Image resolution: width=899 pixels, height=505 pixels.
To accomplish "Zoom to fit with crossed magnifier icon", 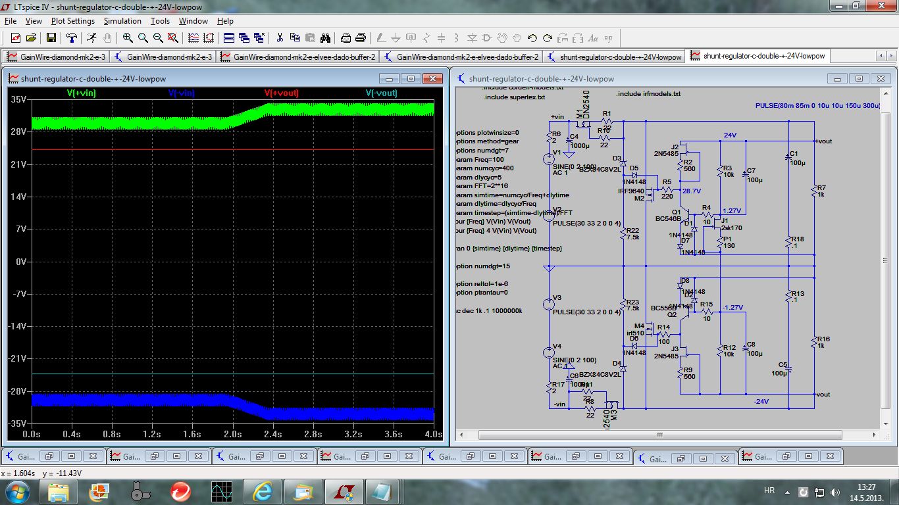I will point(174,38).
